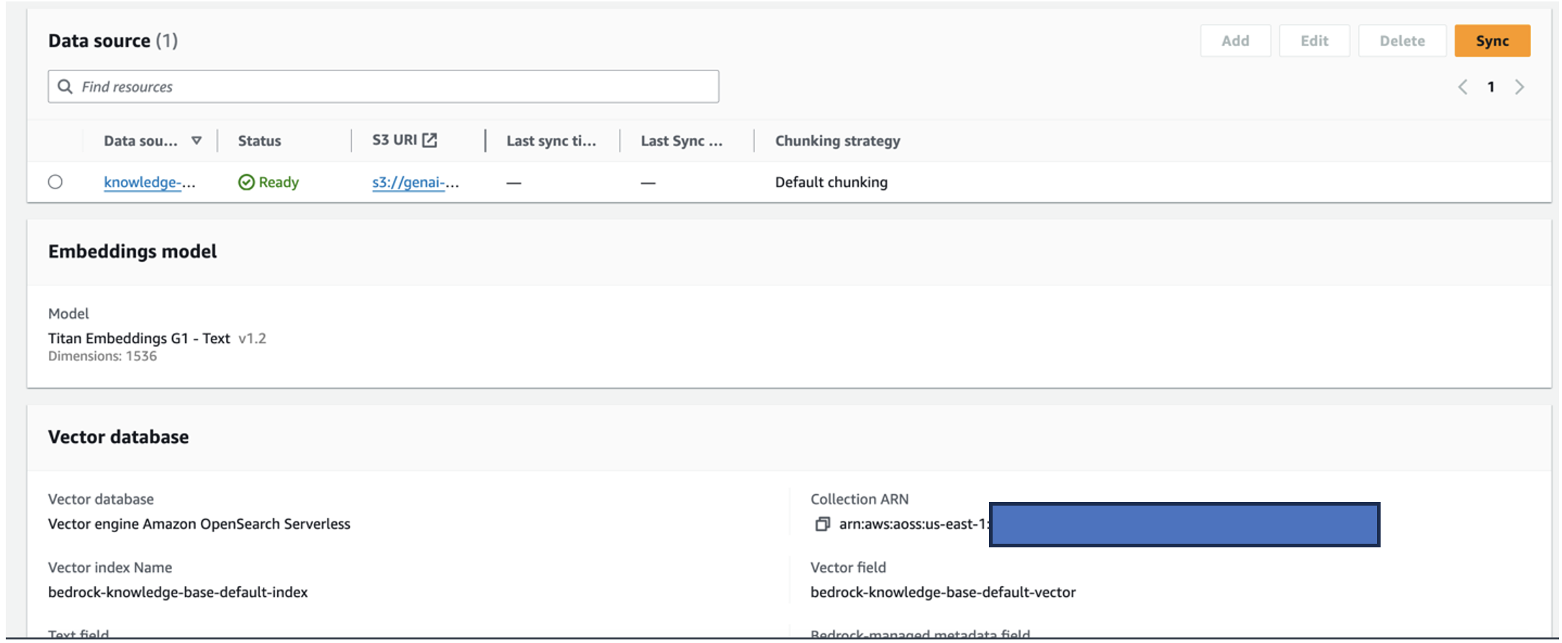Click the green Ready status icon
The image size is (1562, 643).
pos(246,183)
